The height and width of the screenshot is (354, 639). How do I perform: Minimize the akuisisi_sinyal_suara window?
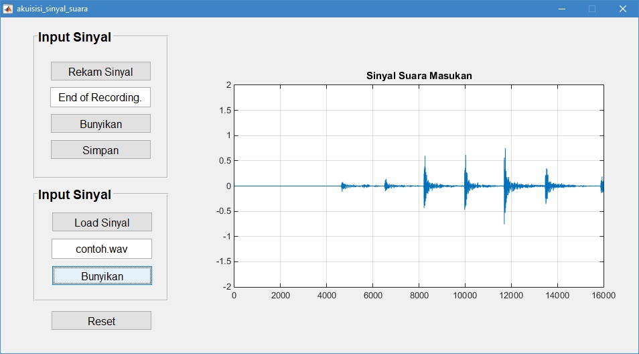pos(561,9)
